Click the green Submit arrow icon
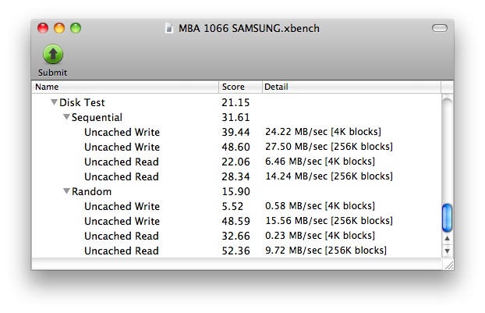The height and width of the screenshot is (313, 485). tap(53, 54)
